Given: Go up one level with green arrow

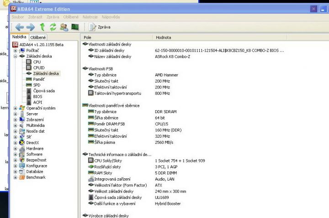Looking at the screenshot, I should click(x=42, y=27).
